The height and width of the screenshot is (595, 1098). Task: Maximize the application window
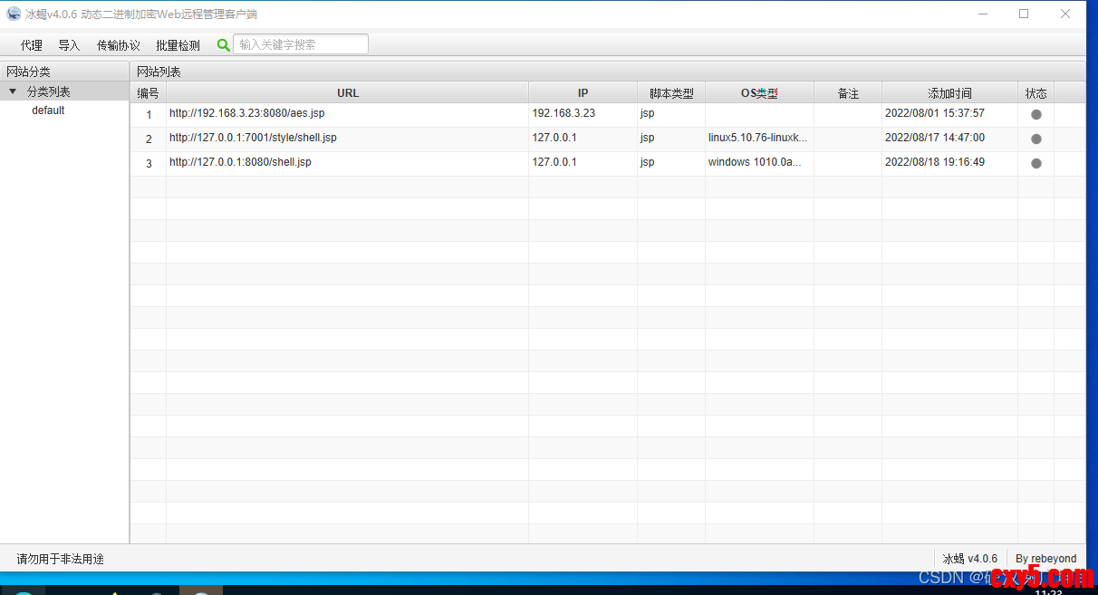click(1023, 14)
